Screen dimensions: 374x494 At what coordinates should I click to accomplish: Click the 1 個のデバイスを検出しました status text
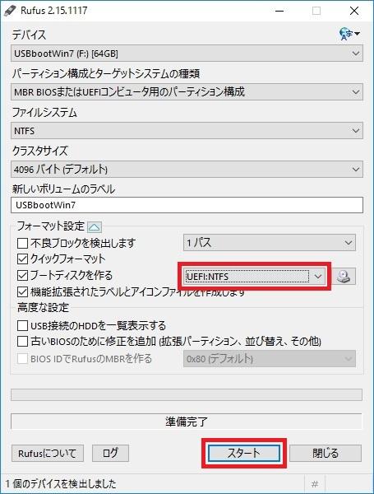[61, 483]
